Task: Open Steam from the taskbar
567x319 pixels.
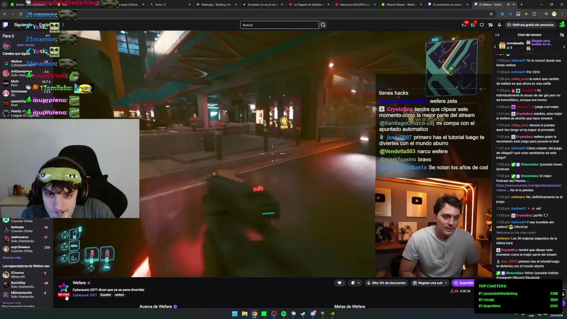Action: 303,314
